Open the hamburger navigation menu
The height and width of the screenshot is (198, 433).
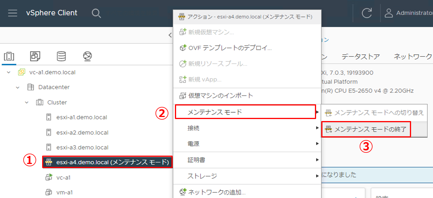click(x=13, y=13)
